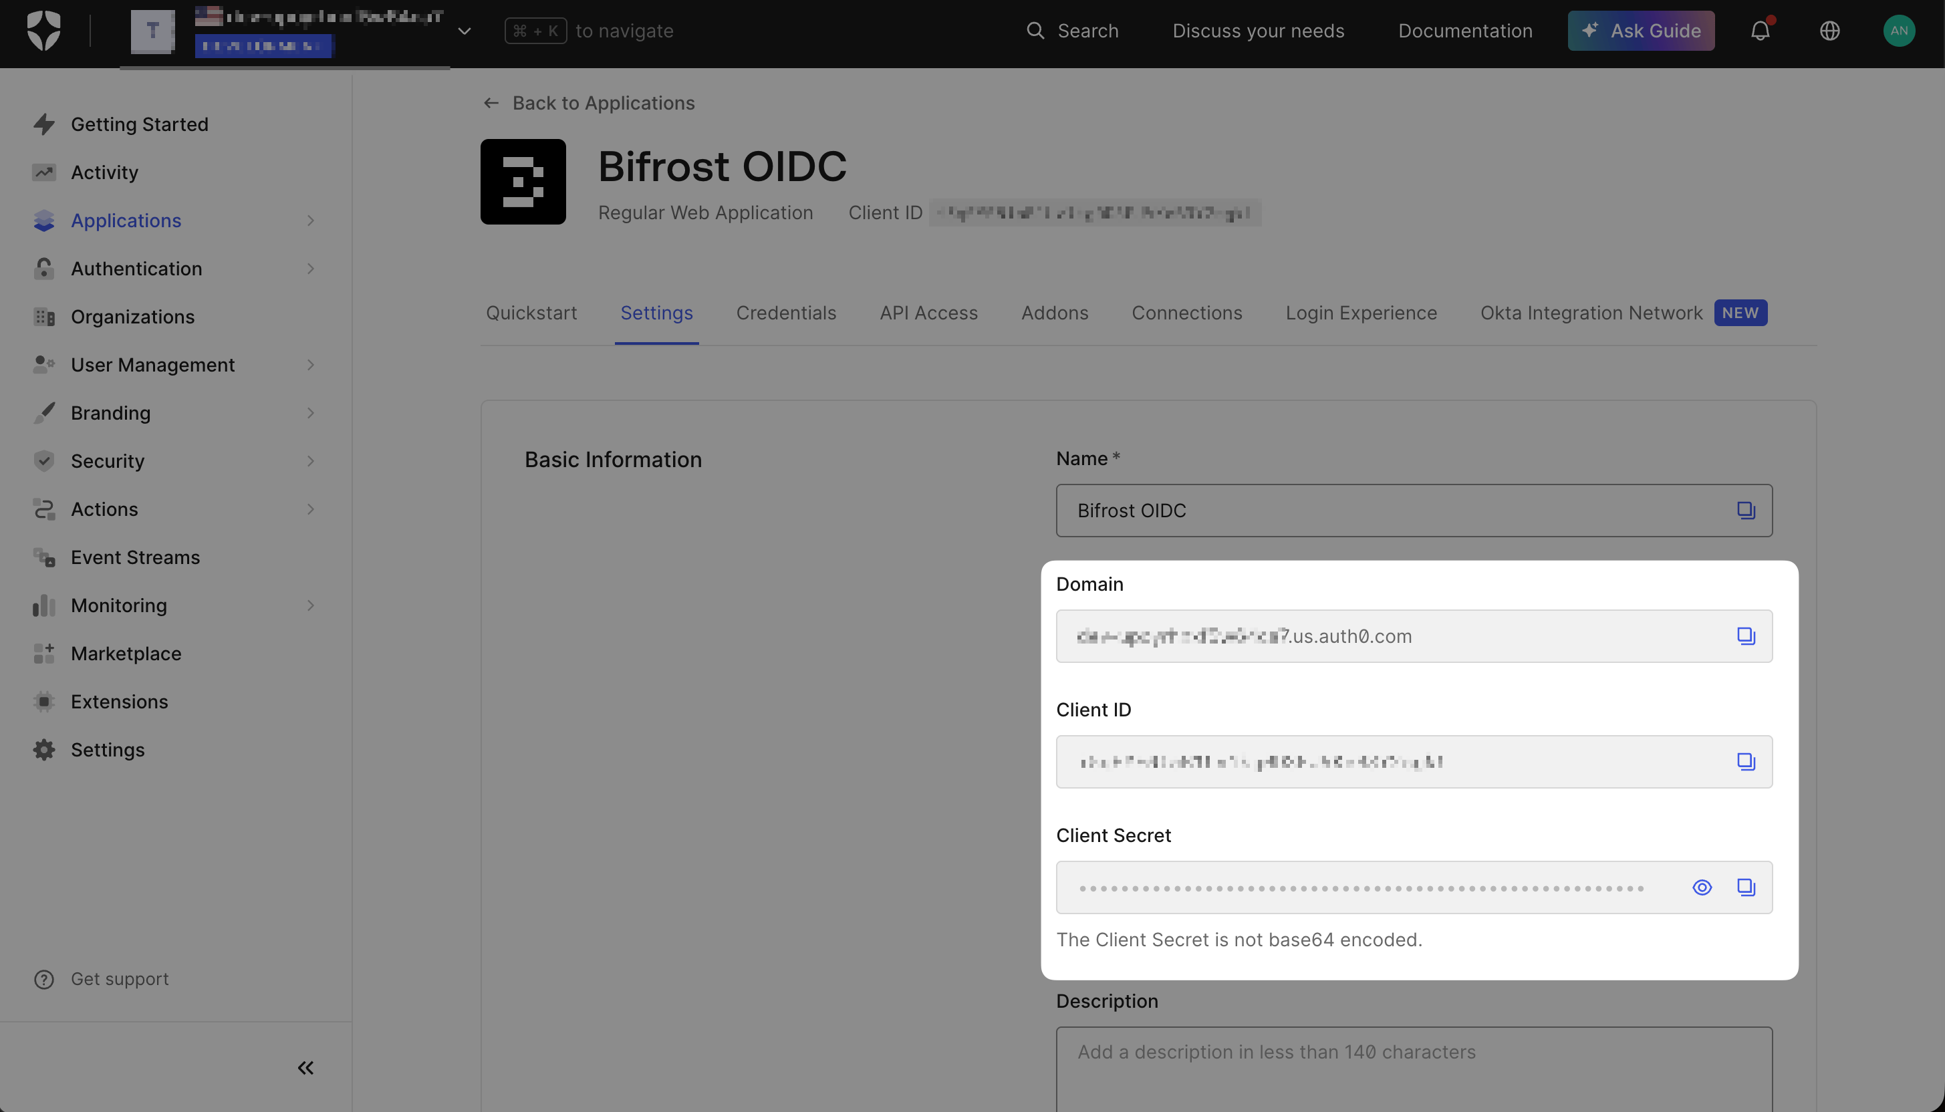The height and width of the screenshot is (1112, 1945).
Task: Open the Search box in top bar
Action: (1072, 31)
